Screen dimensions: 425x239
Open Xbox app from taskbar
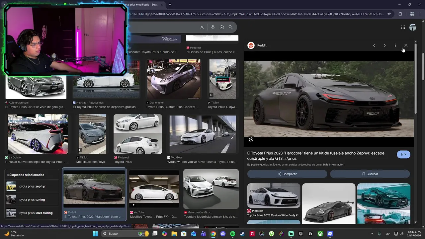pyautogui.click(x=320, y=234)
